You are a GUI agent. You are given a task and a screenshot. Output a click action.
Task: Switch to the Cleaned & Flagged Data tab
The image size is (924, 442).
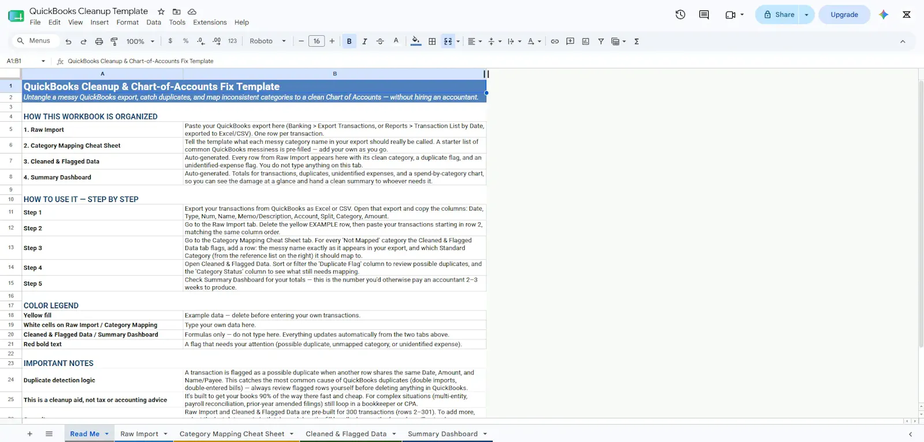[x=346, y=434]
